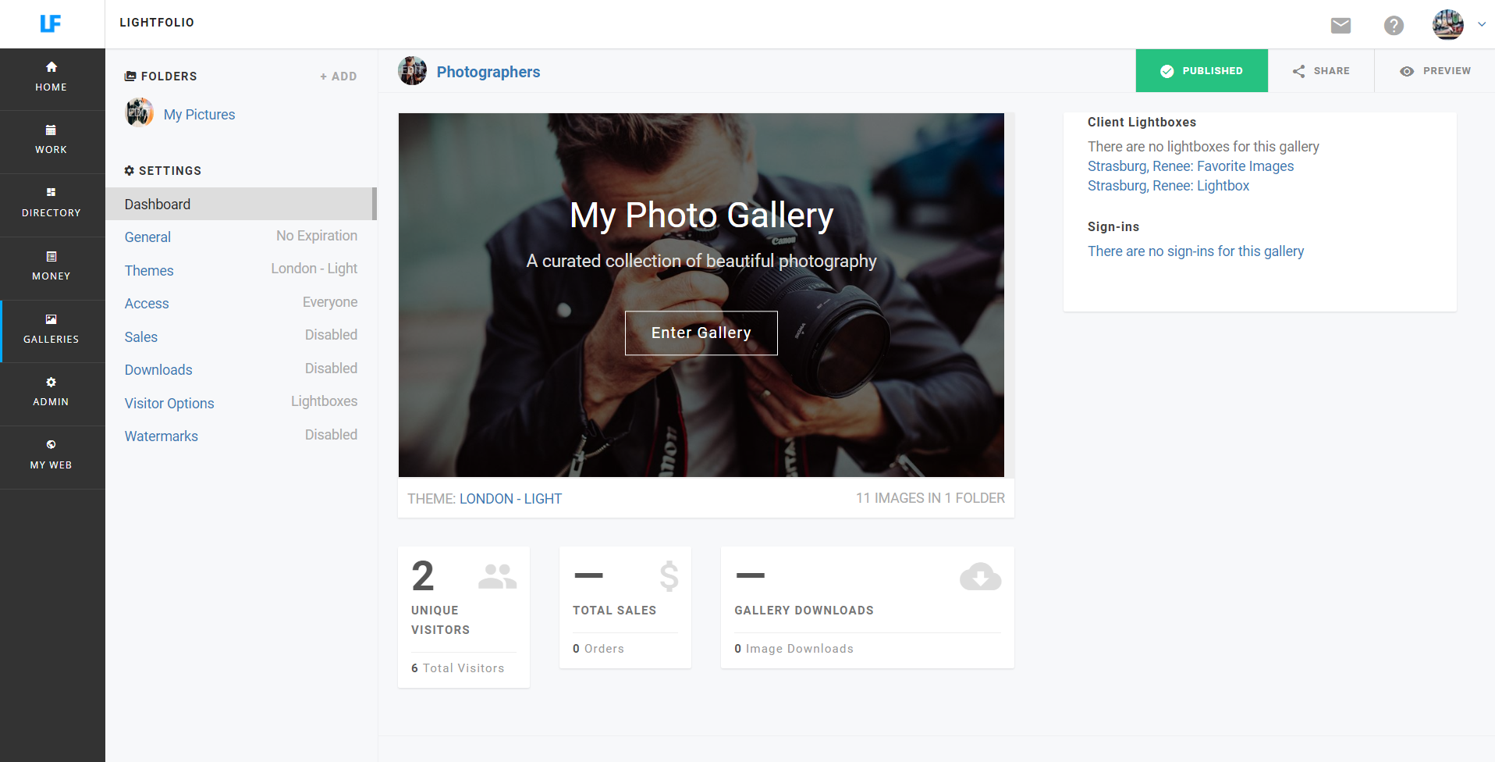Click the '6 Total Visitors' text
The image size is (1495, 762).
(x=458, y=668)
